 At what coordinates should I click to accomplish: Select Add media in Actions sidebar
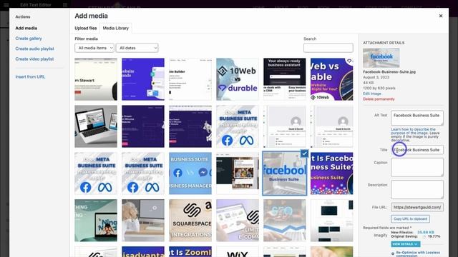click(x=26, y=29)
